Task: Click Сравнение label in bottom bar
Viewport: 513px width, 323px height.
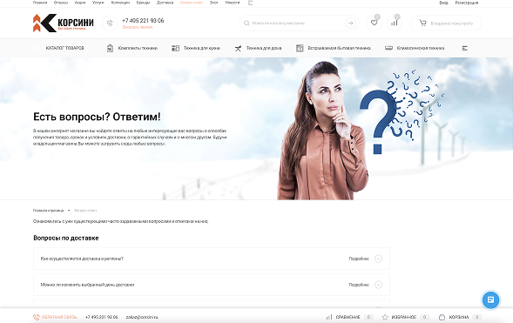Action: tap(348, 317)
